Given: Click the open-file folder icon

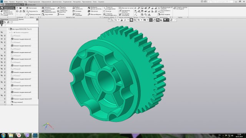Looking at the screenshot, I should click(20, 8).
